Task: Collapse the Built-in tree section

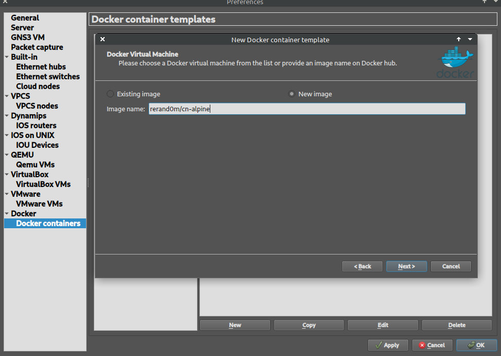Action: [7, 57]
